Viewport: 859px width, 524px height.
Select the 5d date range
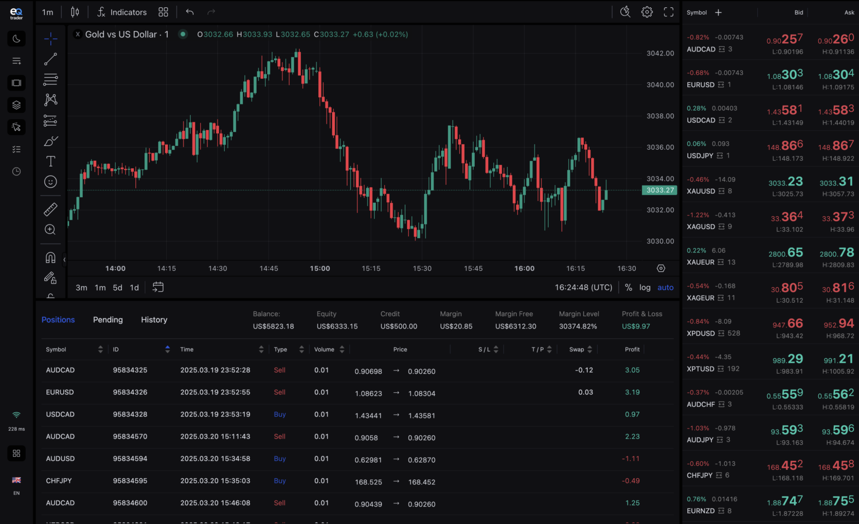coord(117,288)
